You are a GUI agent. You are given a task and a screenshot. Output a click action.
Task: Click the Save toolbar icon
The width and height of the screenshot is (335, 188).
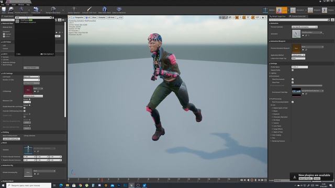pos(4,9)
